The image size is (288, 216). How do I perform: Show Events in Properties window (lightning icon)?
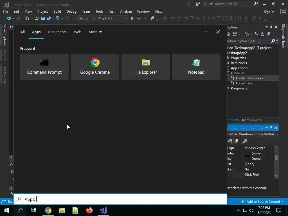click(237, 141)
